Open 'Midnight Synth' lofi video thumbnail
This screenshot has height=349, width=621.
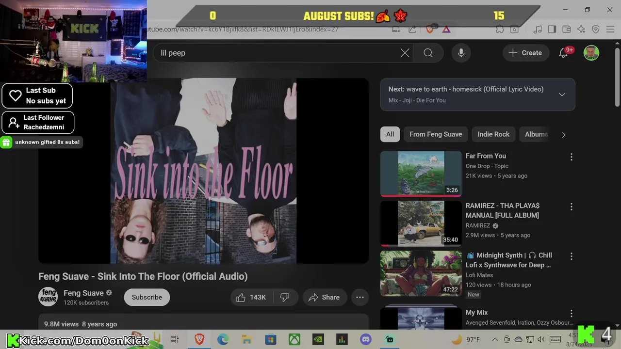(421, 273)
